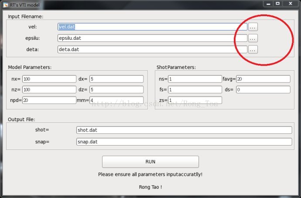Click the 'Input Filename:' group label
The height and width of the screenshot is (198, 301).
(x=26, y=17)
